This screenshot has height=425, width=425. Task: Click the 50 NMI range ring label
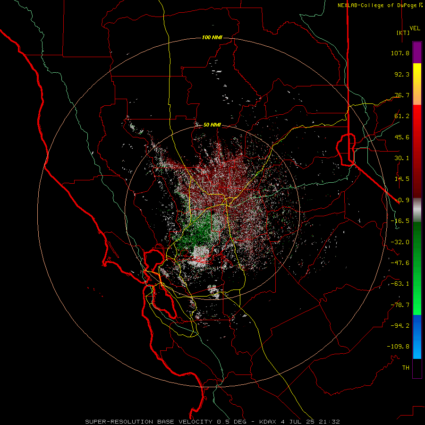click(212, 125)
